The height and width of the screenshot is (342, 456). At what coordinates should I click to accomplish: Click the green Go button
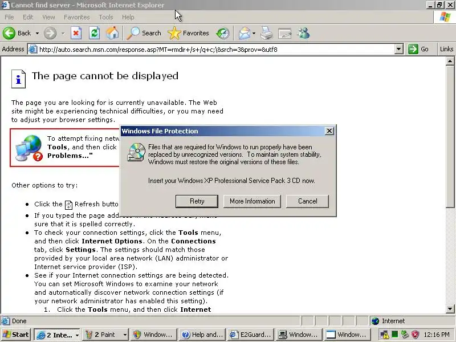point(418,49)
